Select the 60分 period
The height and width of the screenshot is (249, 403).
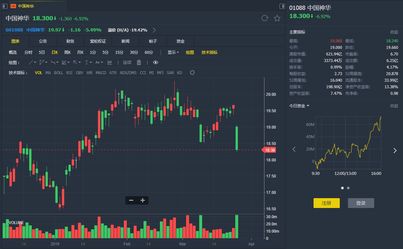[x=149, y=52]
